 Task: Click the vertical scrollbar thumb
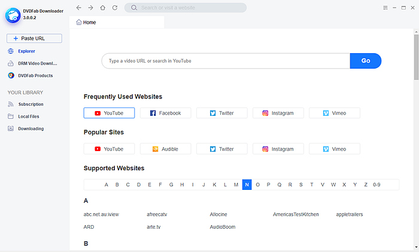point(417,57)
